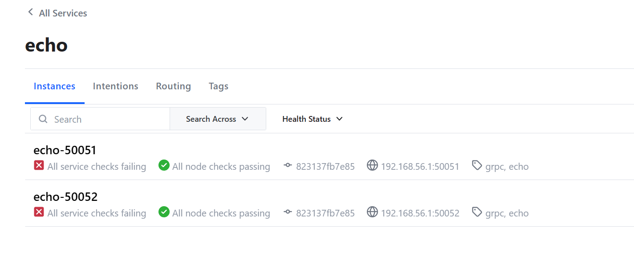Viewport: 634px width, 264px height.
Task: Open the echo-50052 instance
Action: point(65,197)
